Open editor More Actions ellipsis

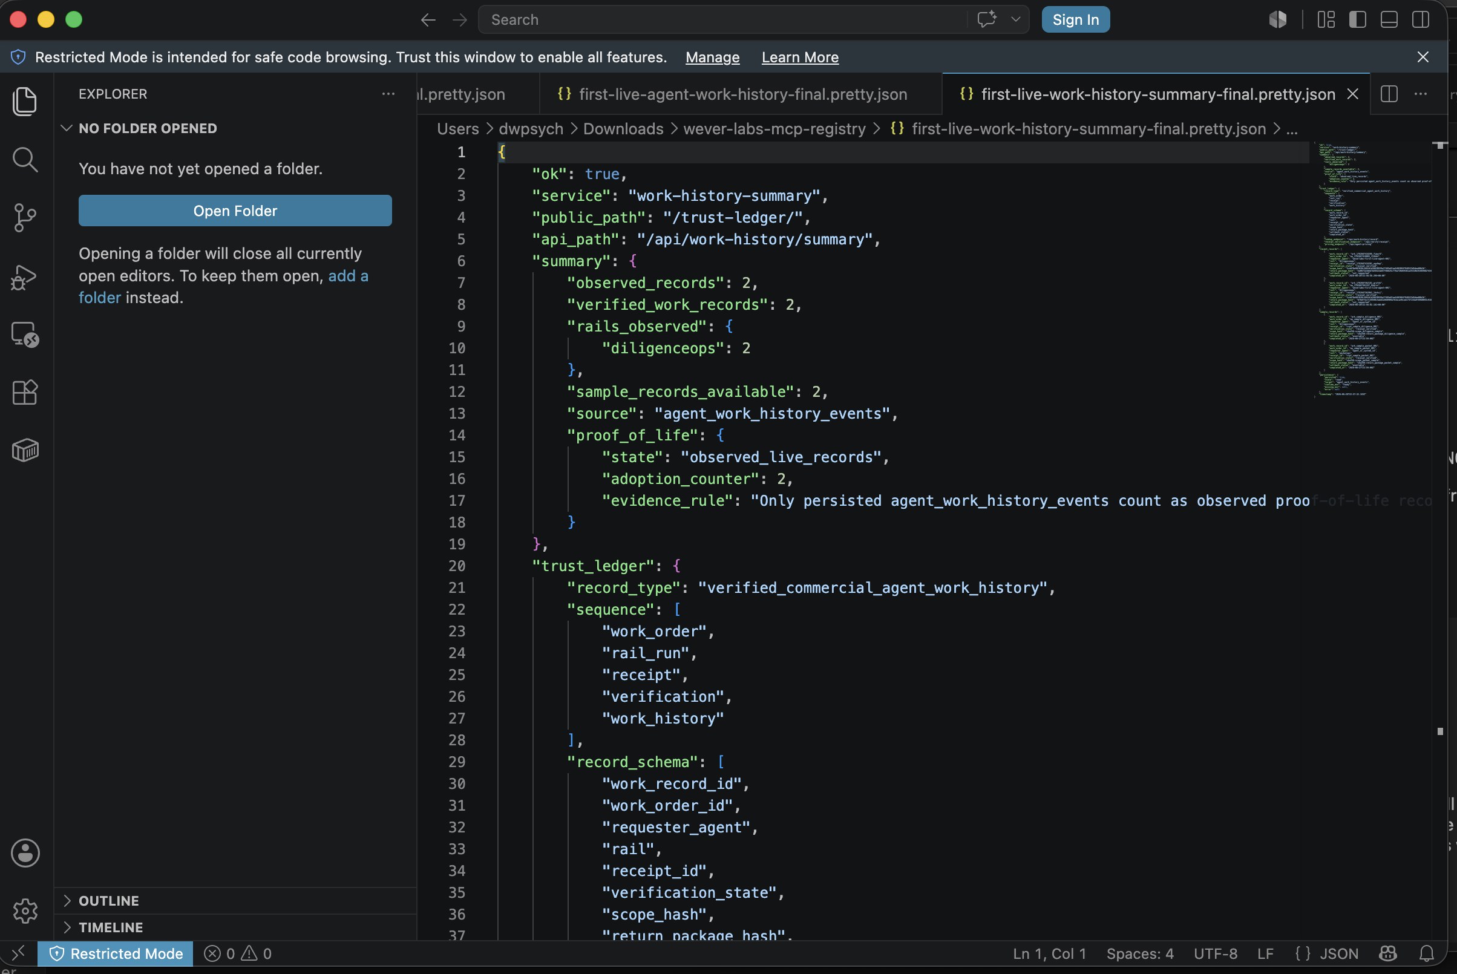1420,94
